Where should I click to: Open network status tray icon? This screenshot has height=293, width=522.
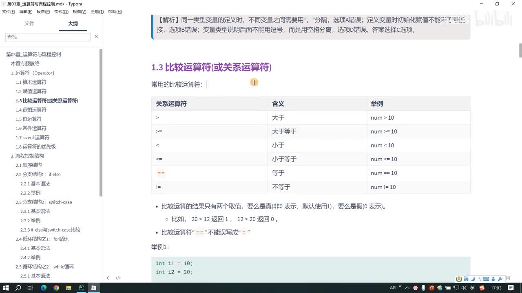[x=456, y=288]
